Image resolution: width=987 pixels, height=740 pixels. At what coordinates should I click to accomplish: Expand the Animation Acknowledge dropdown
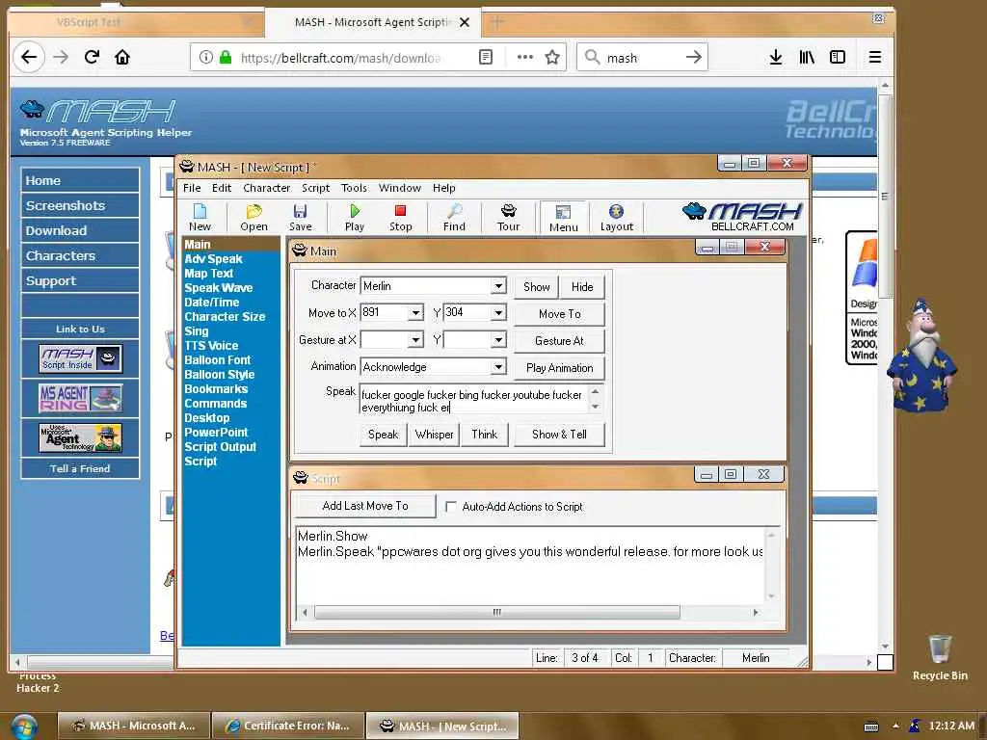[x=498, y=367]
